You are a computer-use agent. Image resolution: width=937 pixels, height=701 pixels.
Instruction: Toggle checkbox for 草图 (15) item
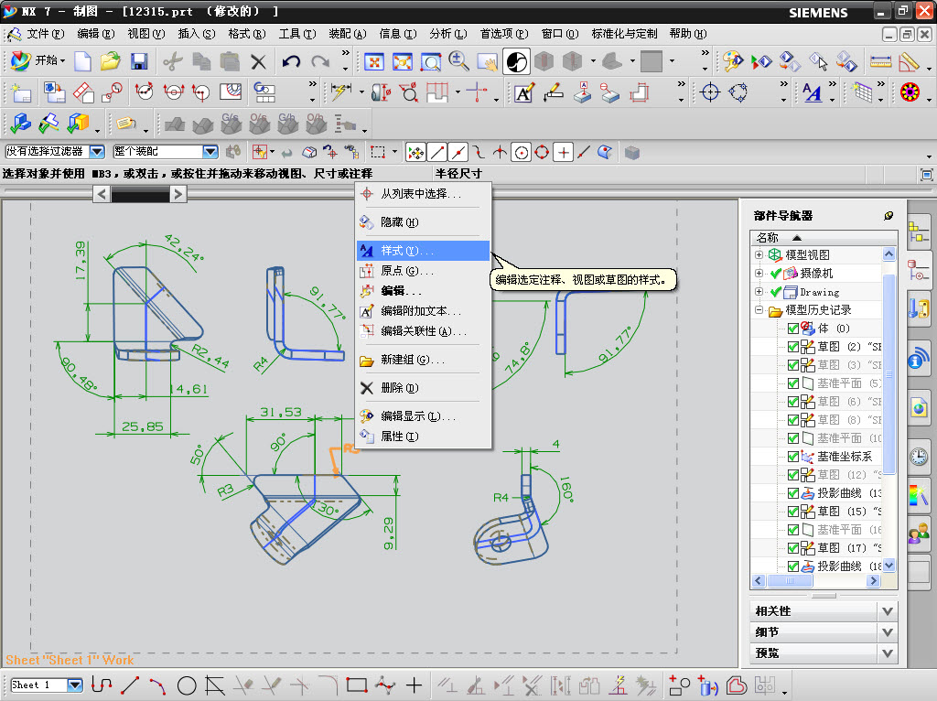792,512
